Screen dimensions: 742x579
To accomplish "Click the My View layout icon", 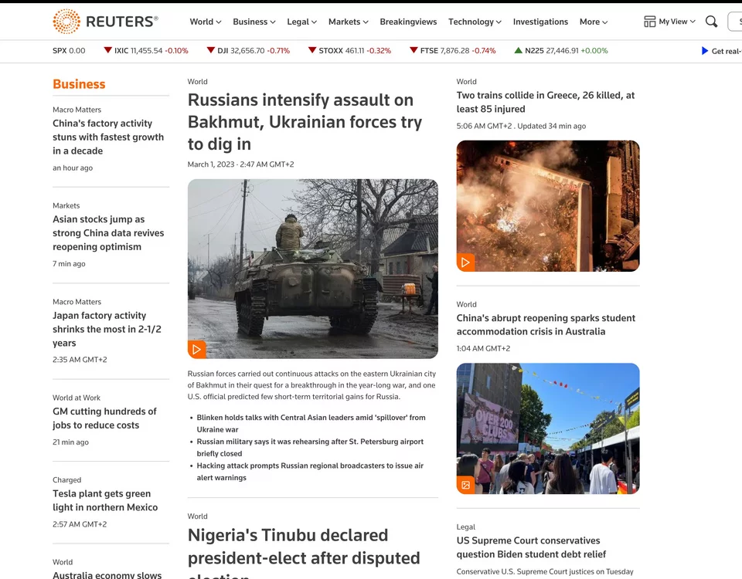I will 650,22.
